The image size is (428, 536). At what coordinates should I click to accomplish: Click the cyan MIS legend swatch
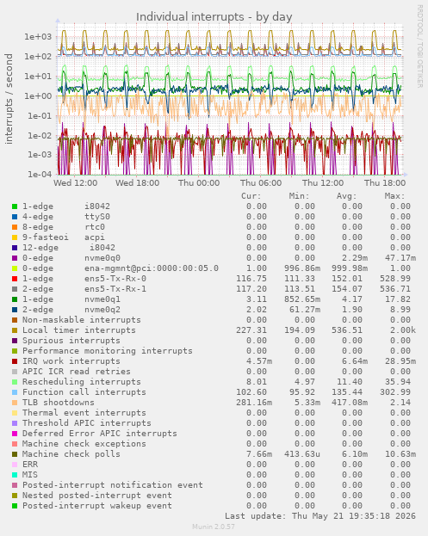tap(15, 475)
